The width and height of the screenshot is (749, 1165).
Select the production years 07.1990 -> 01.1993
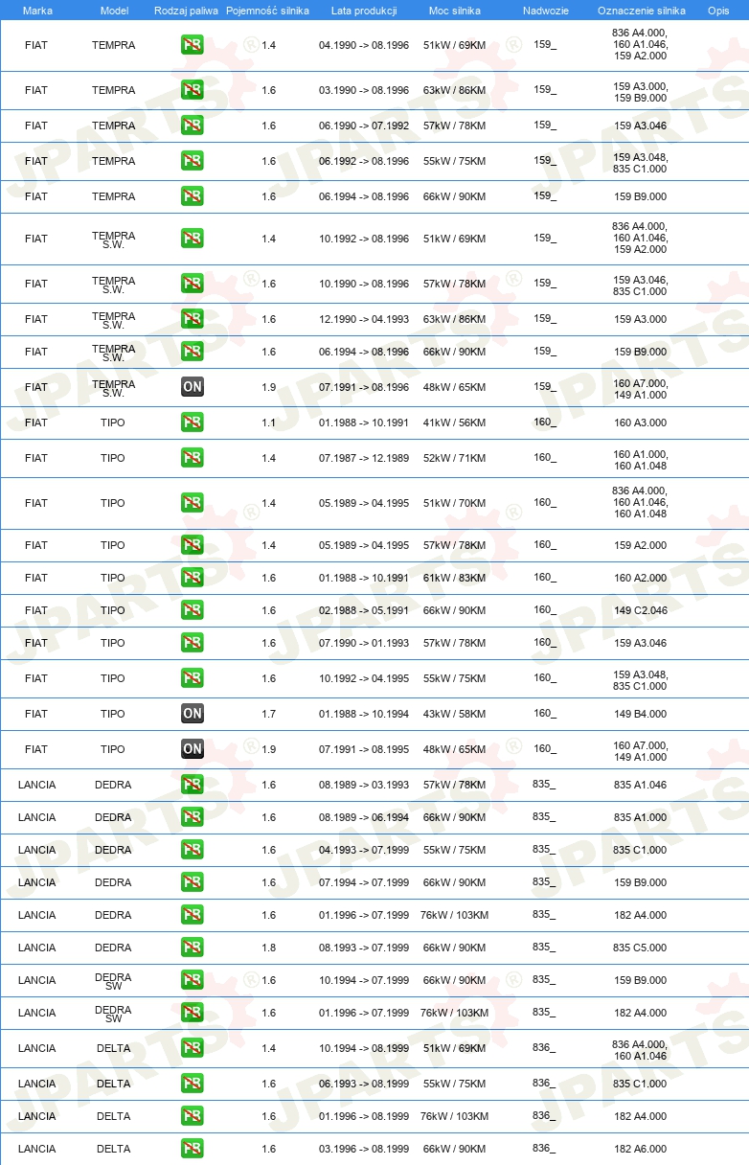(364, 643)
